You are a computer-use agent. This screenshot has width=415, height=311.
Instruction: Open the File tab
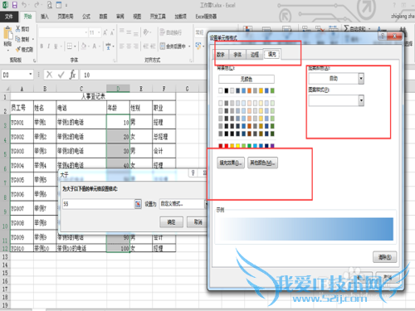click(9, 17)
